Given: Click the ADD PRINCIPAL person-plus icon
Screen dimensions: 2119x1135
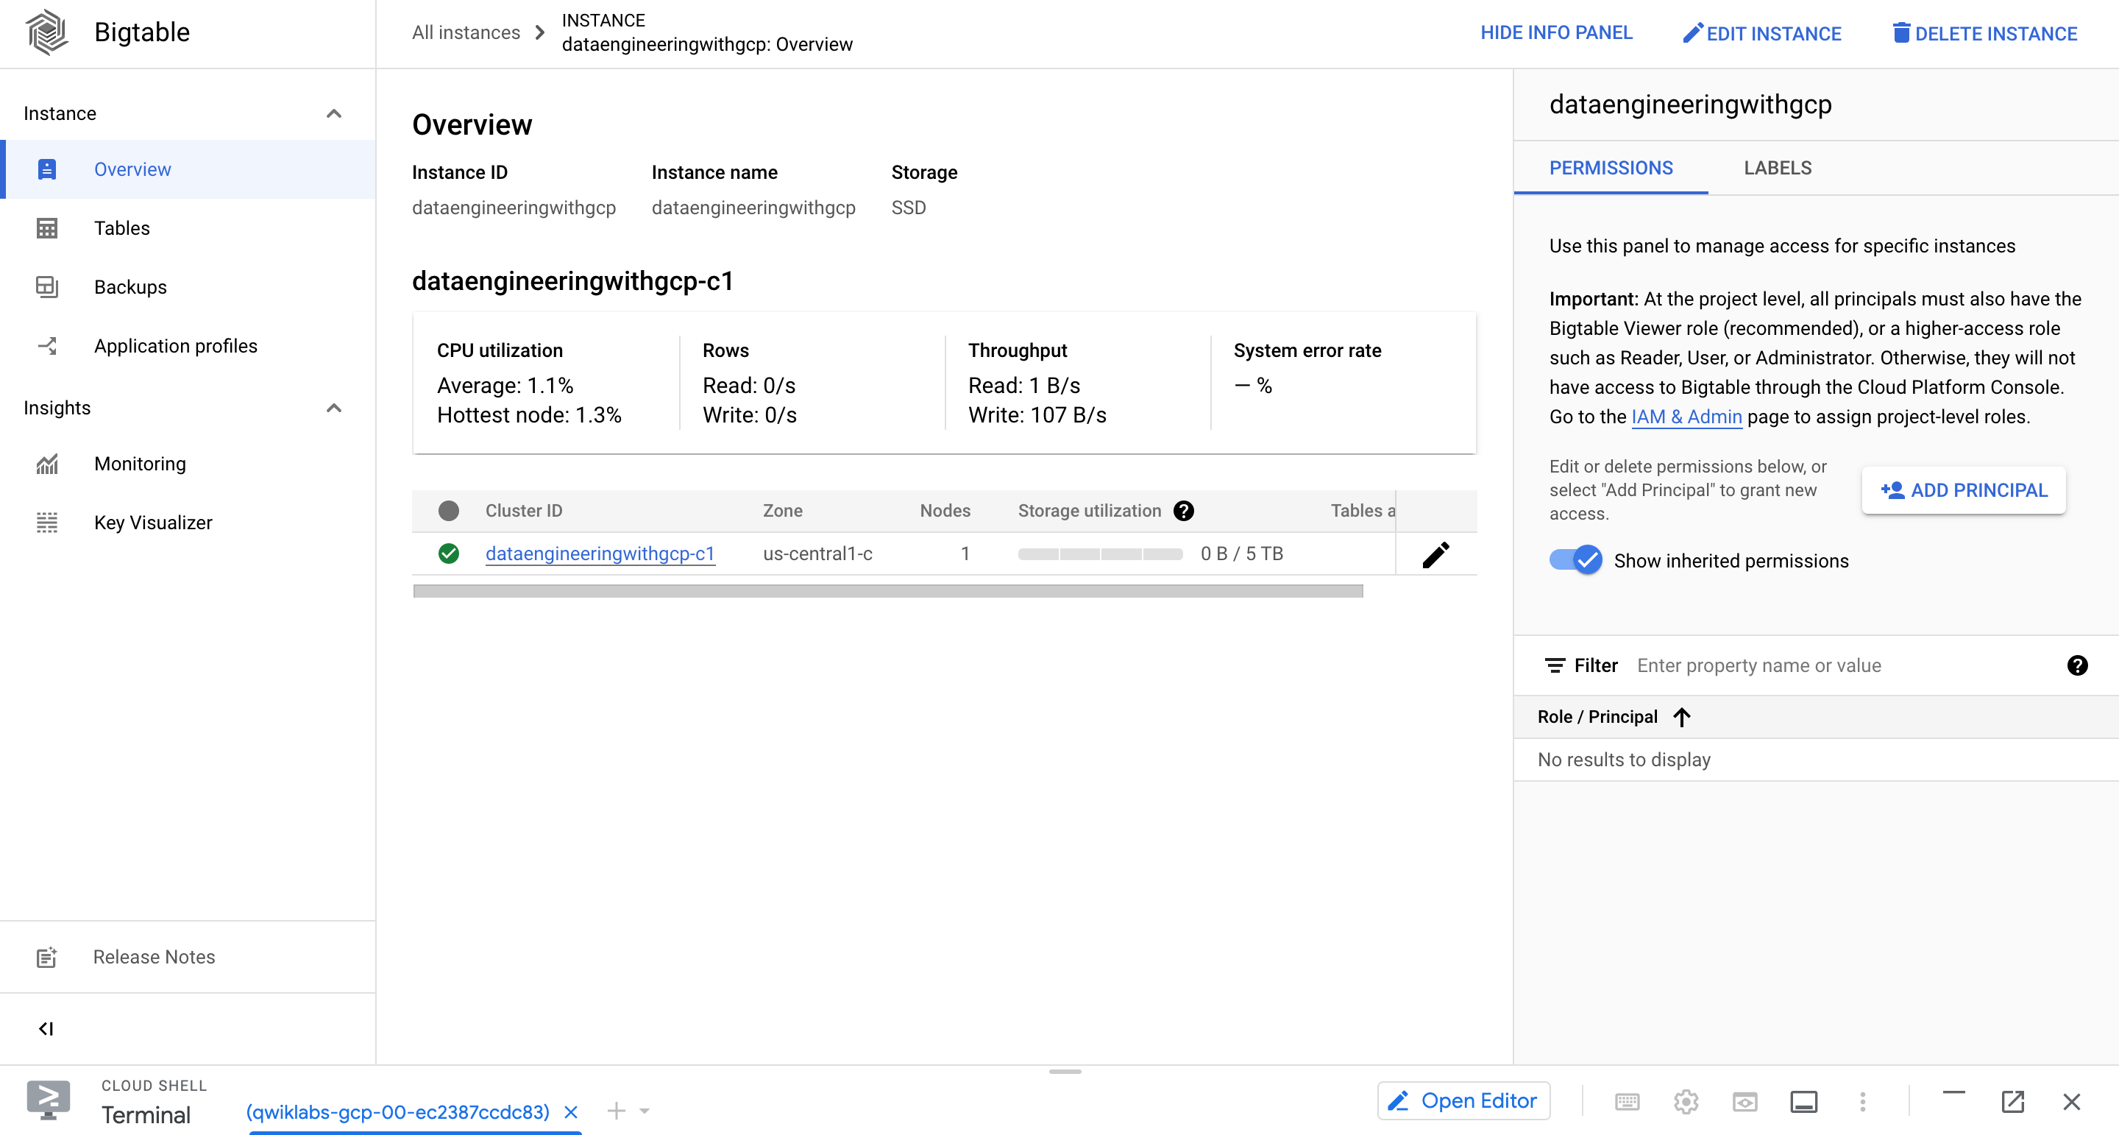Looking at the screenshot, I should [1892, 489].
